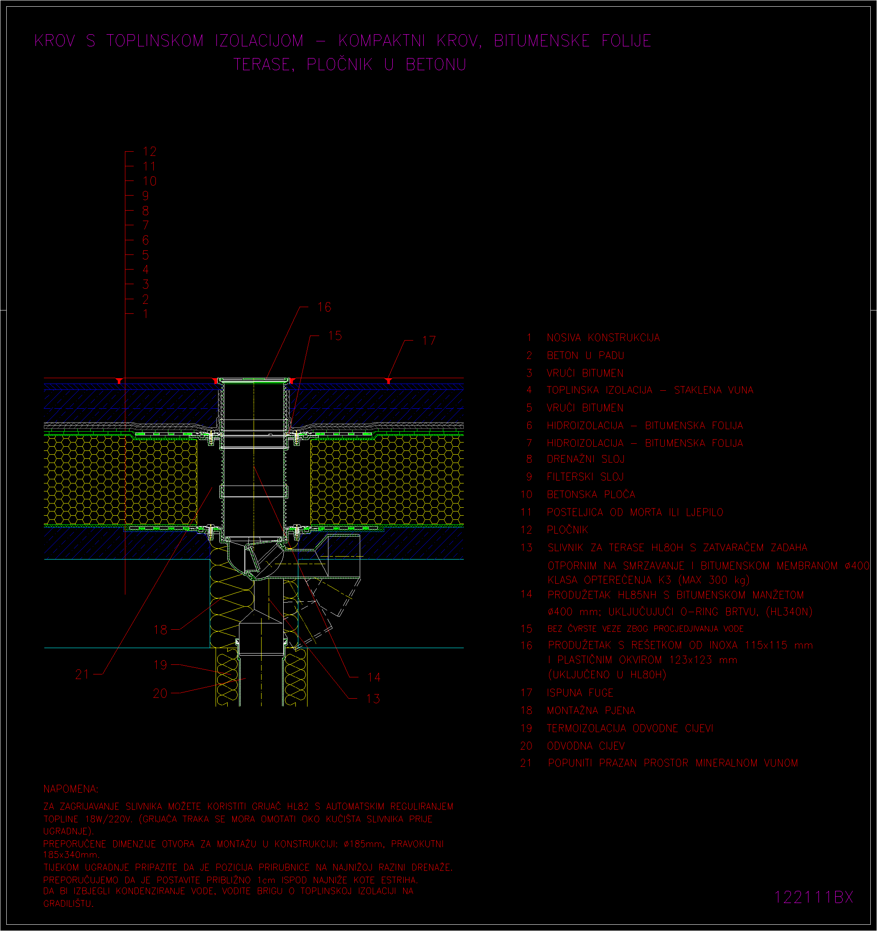Click the note text "185x340mm."

[x=71, y=855]
